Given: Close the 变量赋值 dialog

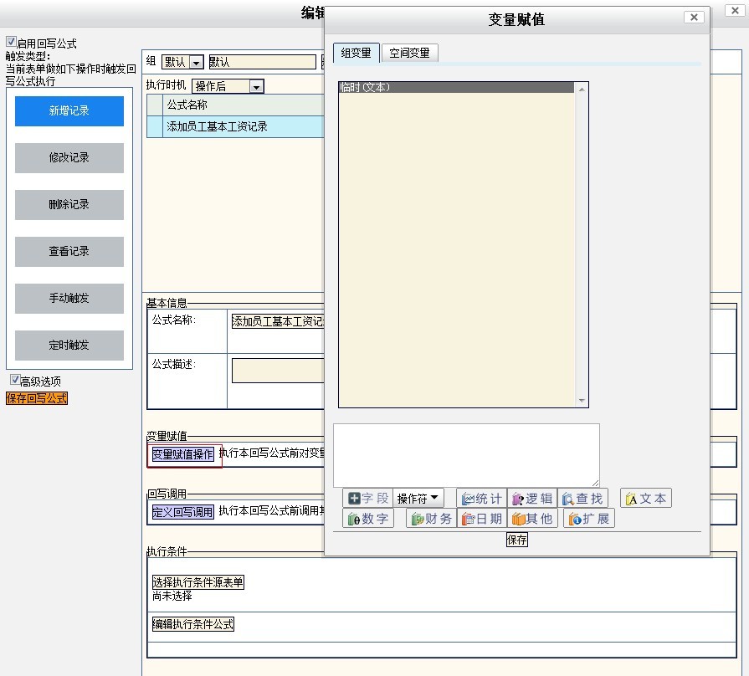Looking at the screenshot, I should click(x=694, y=18).
